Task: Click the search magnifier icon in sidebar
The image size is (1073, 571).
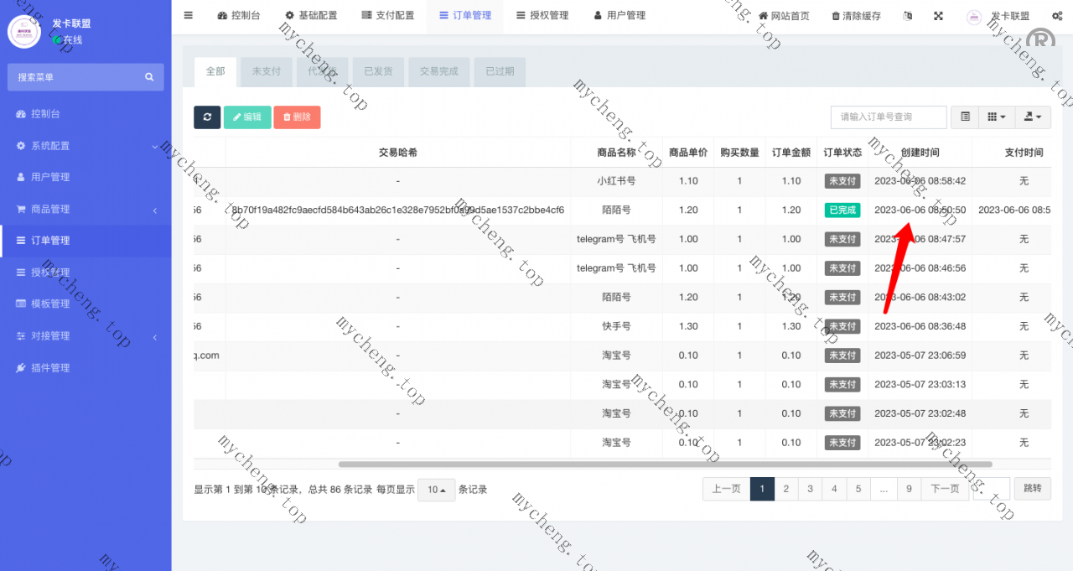Action: (149, 77)
